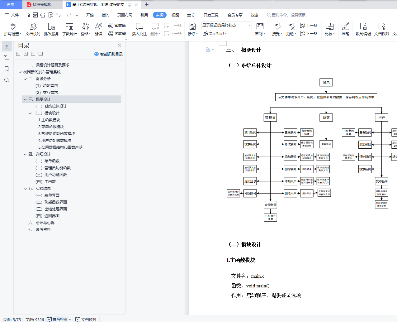Switch to the 引用 ribbon tab

tap(144, 15)
